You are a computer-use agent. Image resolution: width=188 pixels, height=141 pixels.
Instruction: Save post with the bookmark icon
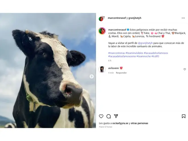(x=183, y=116)
